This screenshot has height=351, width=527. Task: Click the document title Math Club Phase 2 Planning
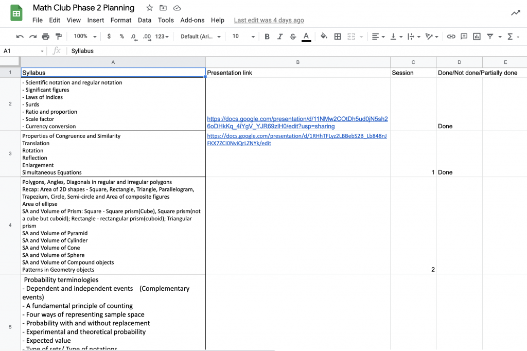[84, 8]
